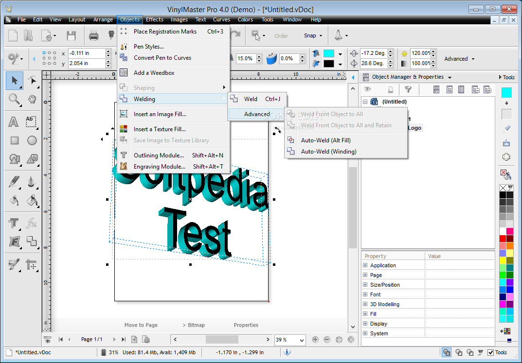This screenshot has width=522, height=363.
Task: Expand the Display property group
Action: [x=365, y=324]
